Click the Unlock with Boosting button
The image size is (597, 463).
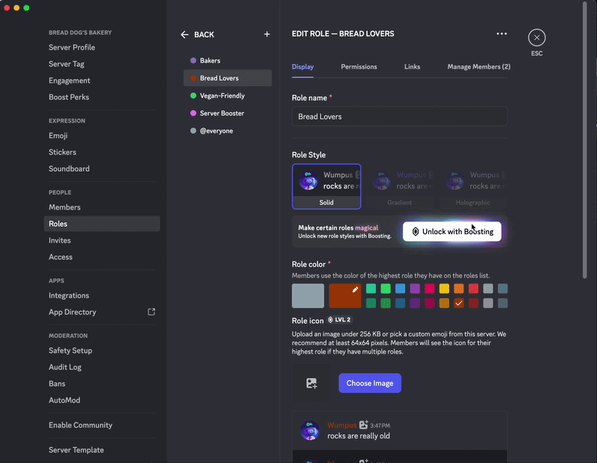452,232
